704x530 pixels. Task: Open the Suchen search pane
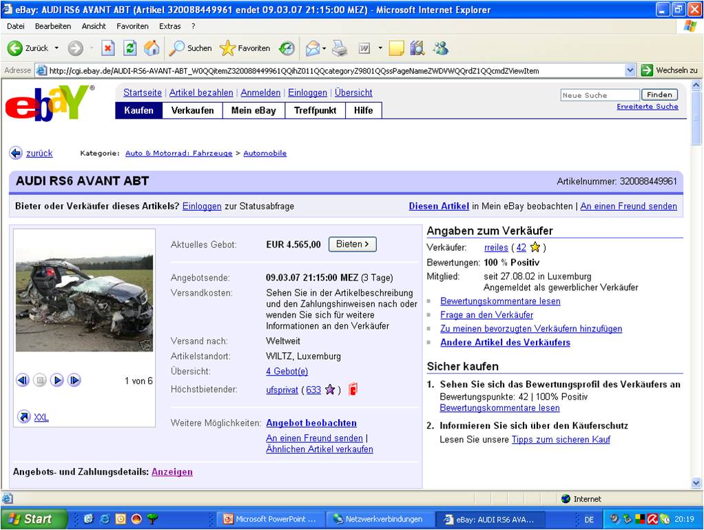tap(190, 48)
